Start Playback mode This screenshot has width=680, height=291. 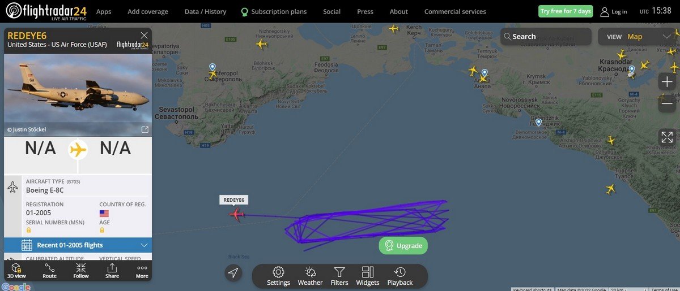(400, 276)
